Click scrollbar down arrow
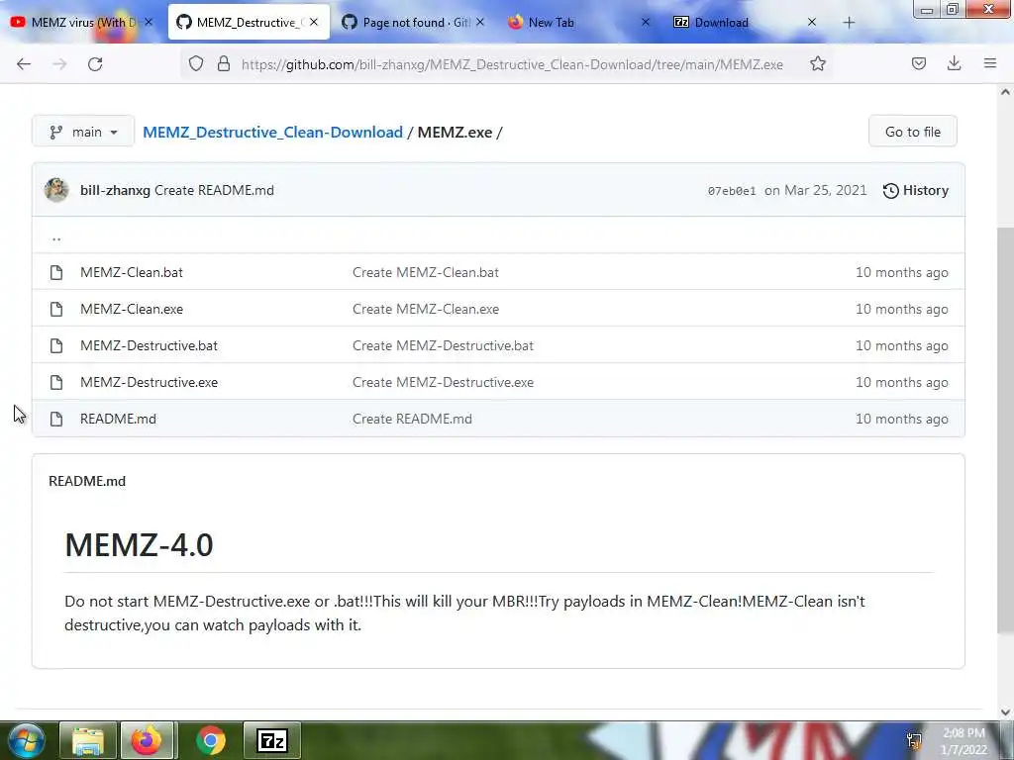This screenshot has height=760, width=1014. (x=1005, y=712)
